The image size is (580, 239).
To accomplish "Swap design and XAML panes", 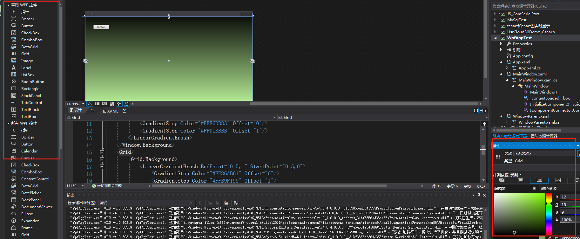I will tap(93, 110).
